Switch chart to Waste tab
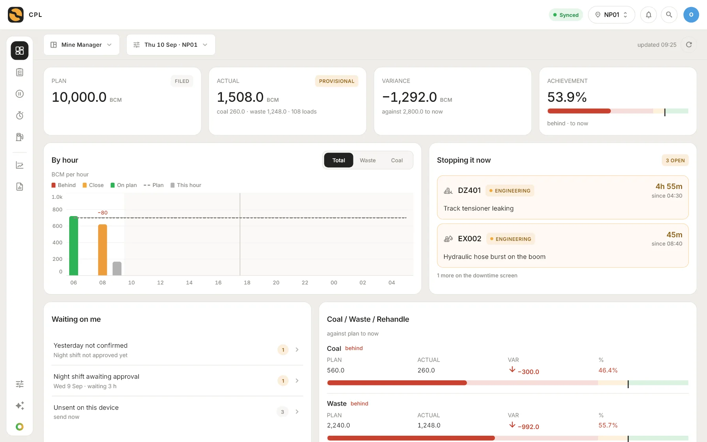Screen dimensions: 707x442 click(x=368, y=160)
